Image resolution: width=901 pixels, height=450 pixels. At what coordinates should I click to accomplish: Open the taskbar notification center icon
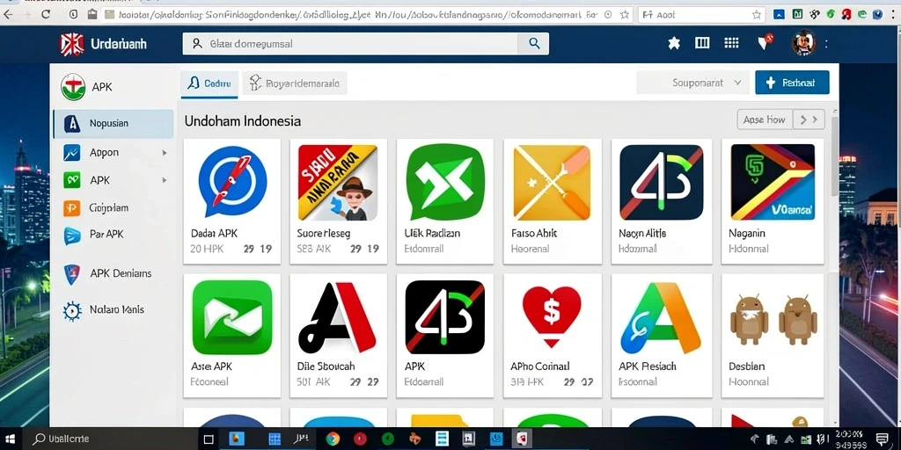coord(882,439)
